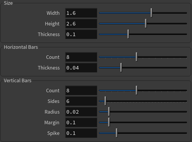
Task: Click the Width slider handle
Action: pyautogui.click(x=152, y=13)
